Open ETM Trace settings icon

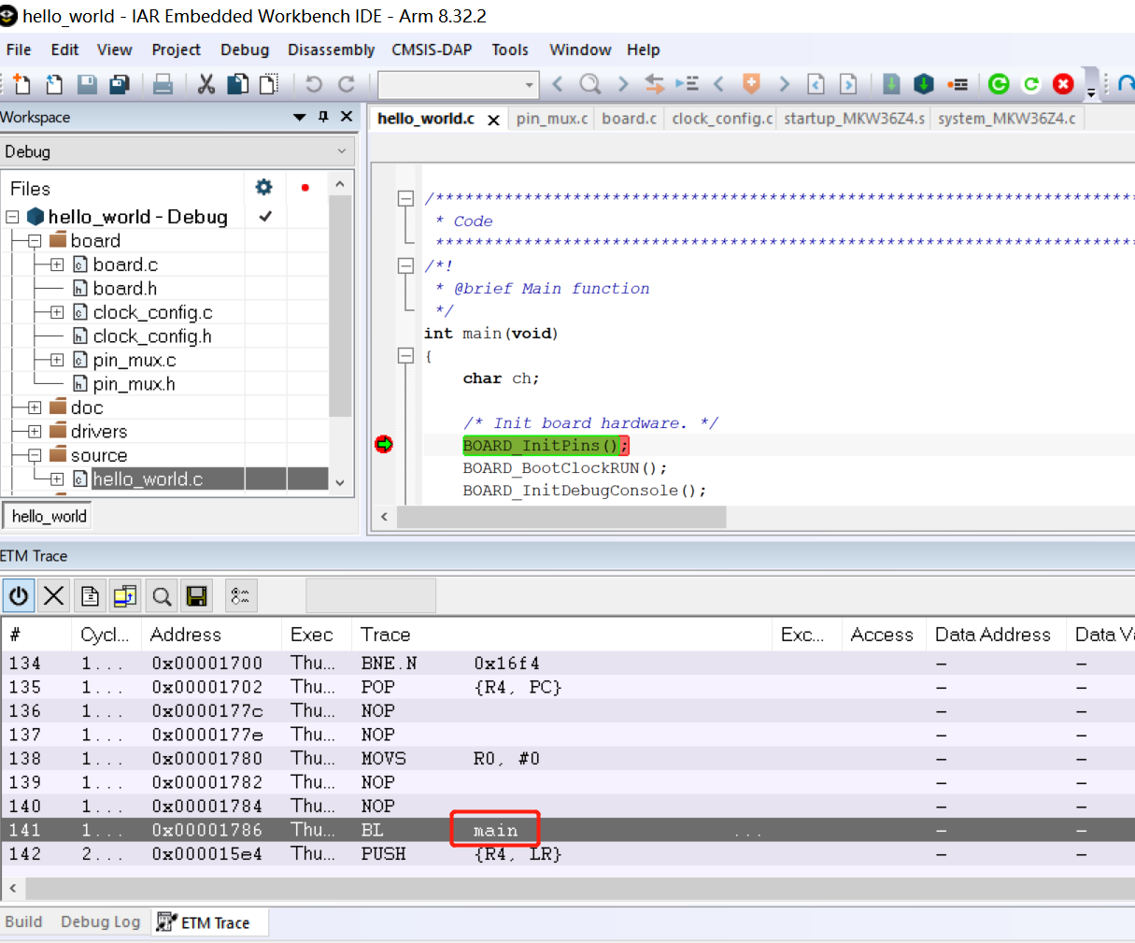240,595
